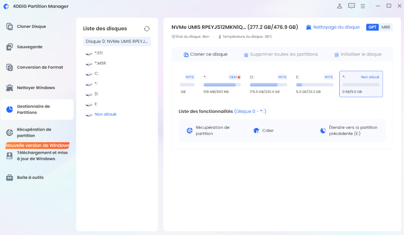Select the E: NTFS partition card
The image size is (404, 235).
point(315,84)
